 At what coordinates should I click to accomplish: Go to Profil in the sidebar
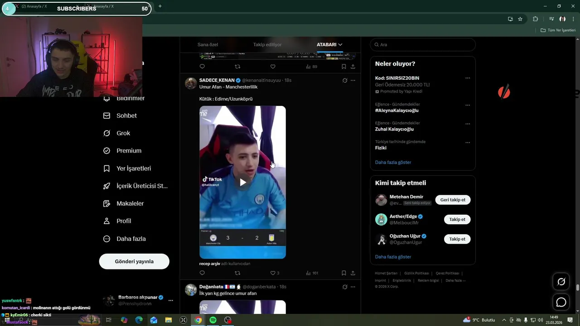click(x=117, y=221)
